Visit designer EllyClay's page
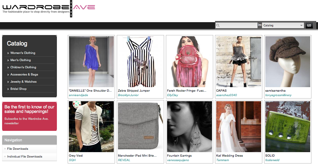Viewport: 318px width, 165px height. pyautogui.click(x=172, y=95)
